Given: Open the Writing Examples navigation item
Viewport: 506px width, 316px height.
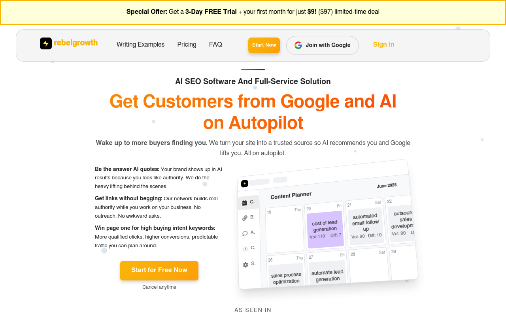Looking at the screenshot, I should click(140, 45).
